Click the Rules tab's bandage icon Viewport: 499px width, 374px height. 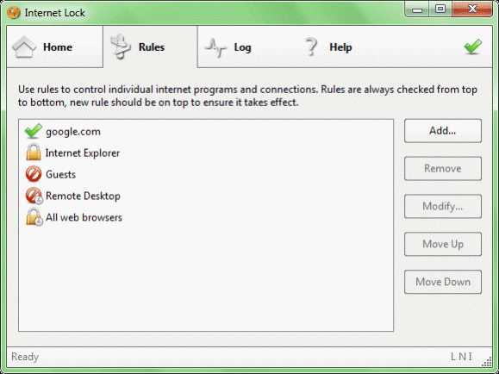point(121,47)
